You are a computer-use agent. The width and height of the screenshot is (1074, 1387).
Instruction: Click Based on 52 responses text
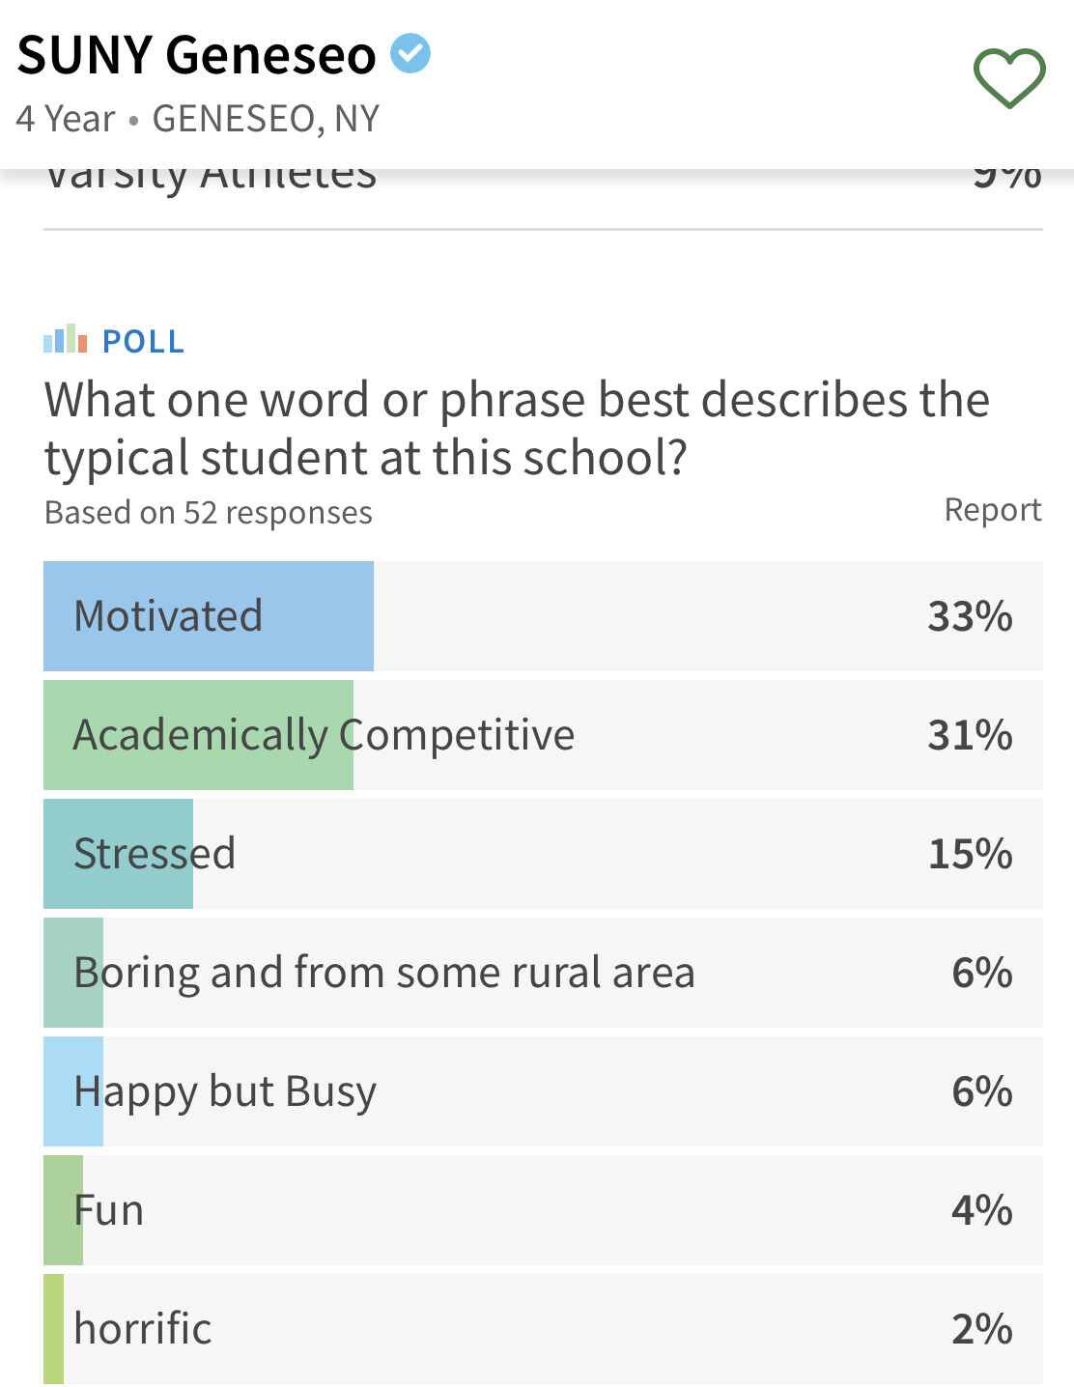[x=209, y=513]
